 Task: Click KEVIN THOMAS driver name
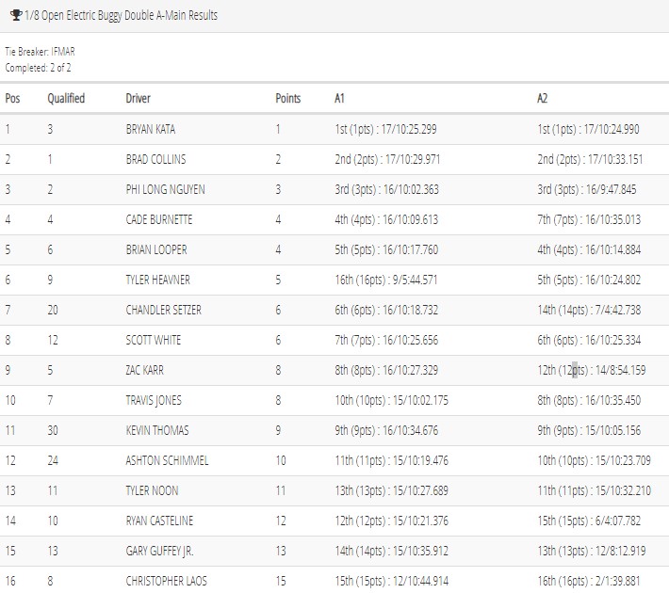pos(157,430)
